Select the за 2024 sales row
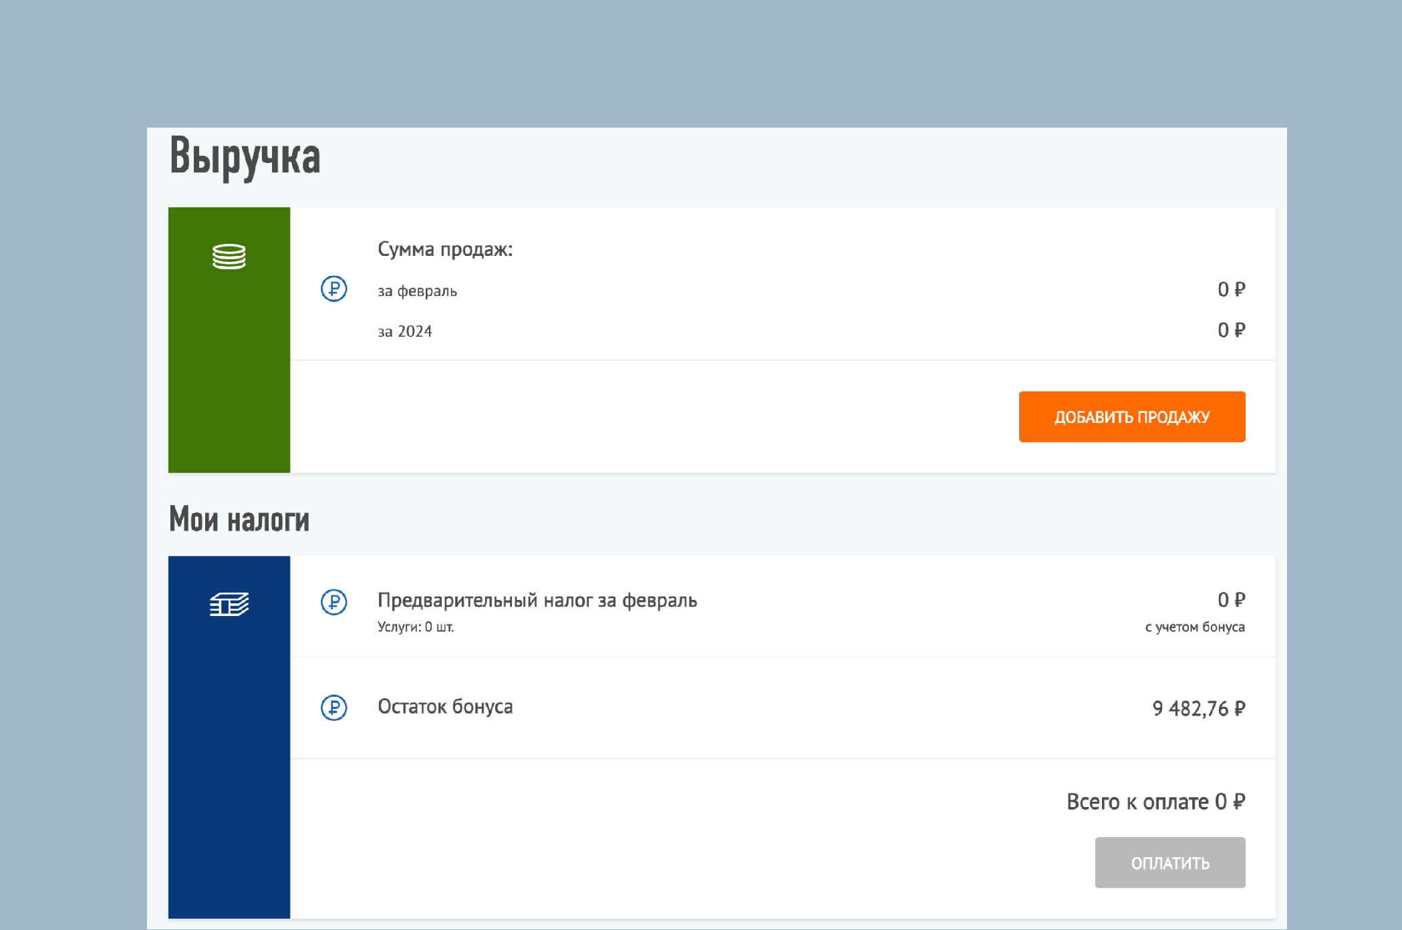The image size is (1402, 930). [x=404, y=331]
